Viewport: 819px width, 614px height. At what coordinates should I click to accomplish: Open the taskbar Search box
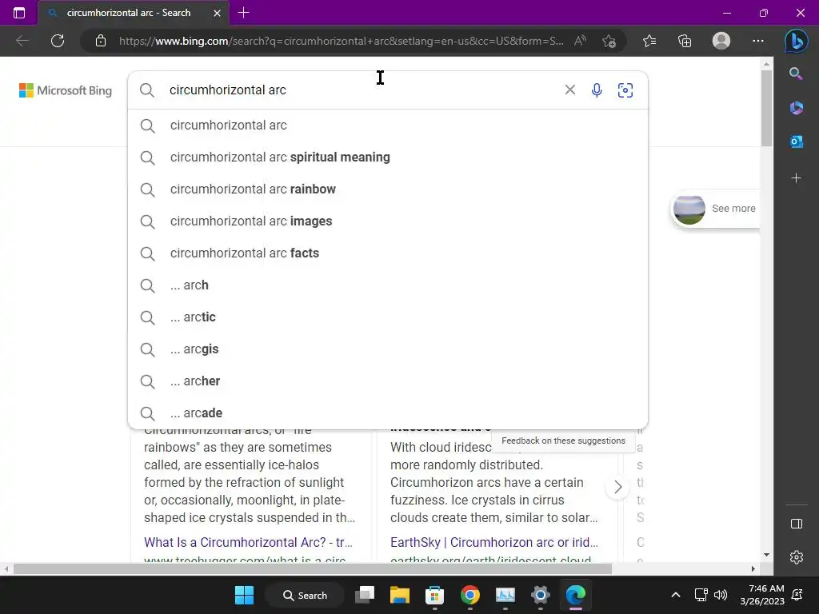(x=305, y=595)
